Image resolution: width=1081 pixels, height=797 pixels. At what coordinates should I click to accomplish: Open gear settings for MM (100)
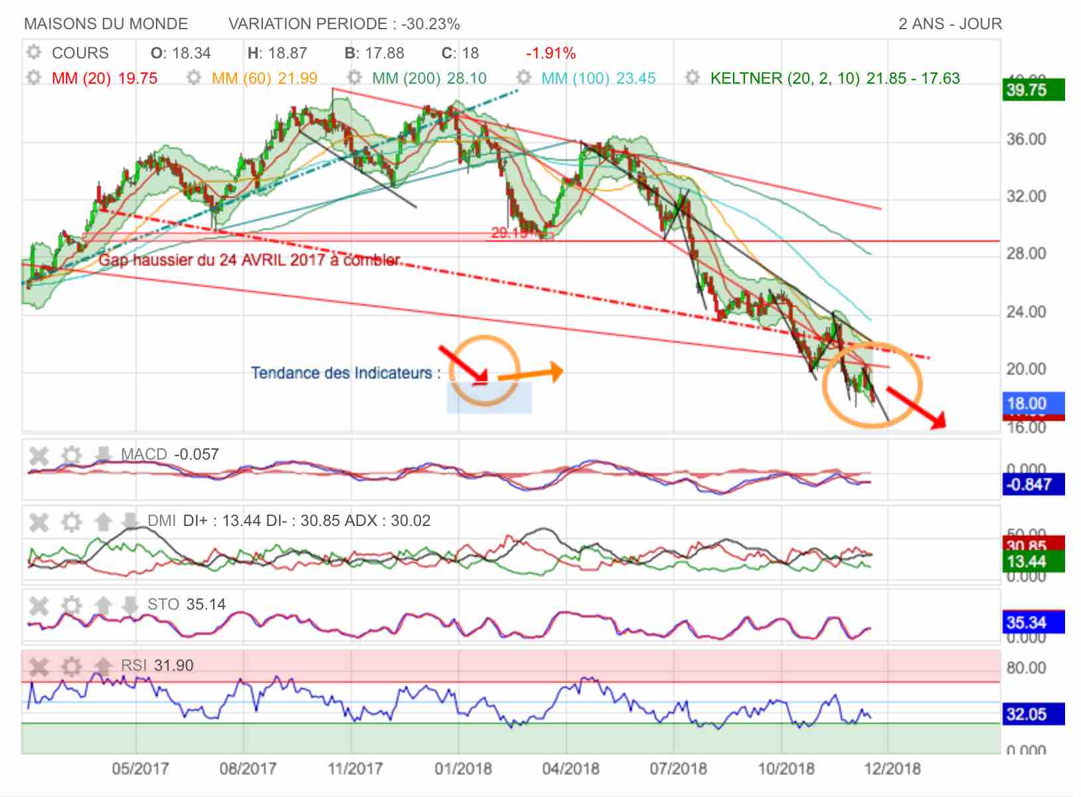[524, 78]
